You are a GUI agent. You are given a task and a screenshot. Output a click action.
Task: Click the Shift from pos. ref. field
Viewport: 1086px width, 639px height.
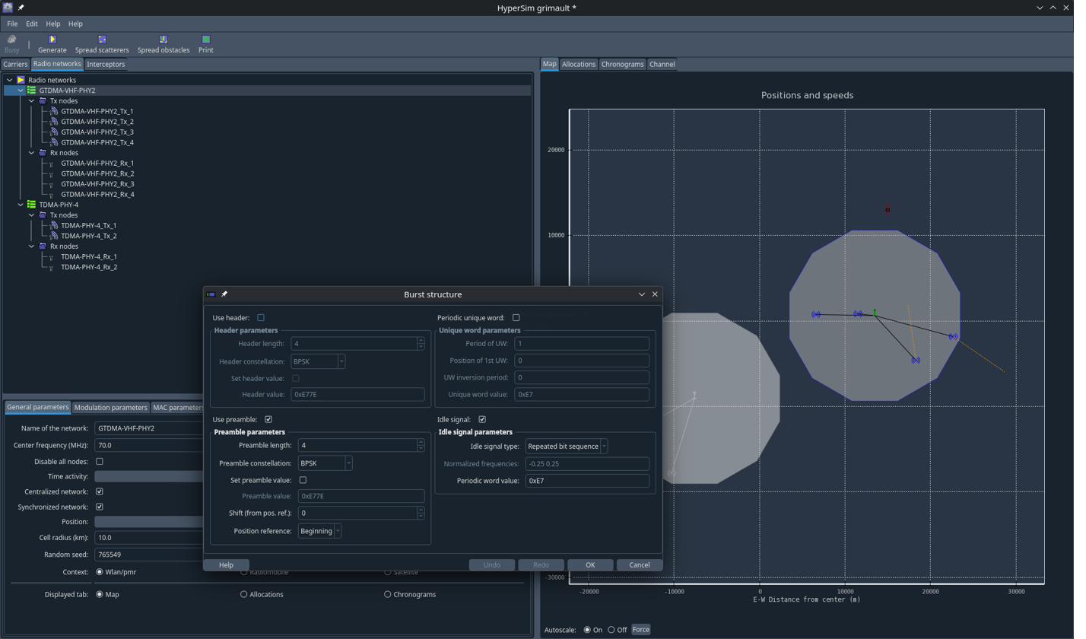click(x=357, y=513)
